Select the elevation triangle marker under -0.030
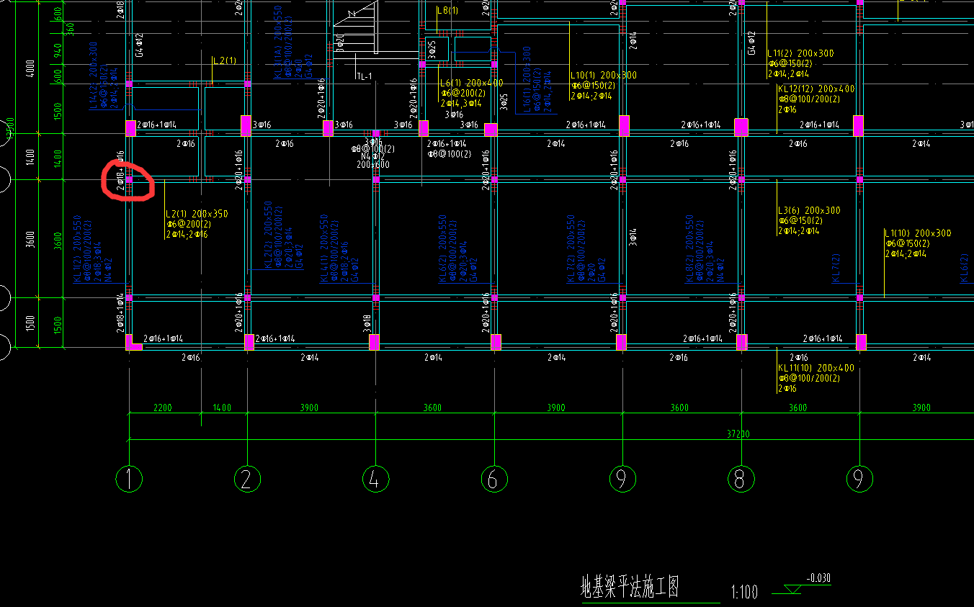 pos(793,590)
